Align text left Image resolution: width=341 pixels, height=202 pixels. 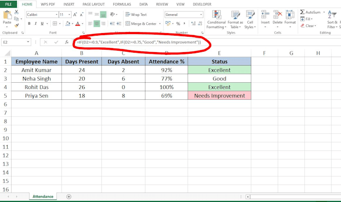[90, 24]
